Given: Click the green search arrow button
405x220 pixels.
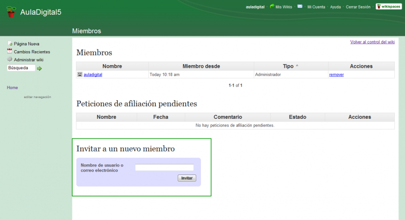Looking at the screenshot, I should [x=39, y=68].
